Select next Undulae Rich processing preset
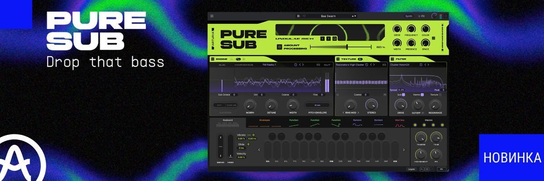 pos(329,38)
